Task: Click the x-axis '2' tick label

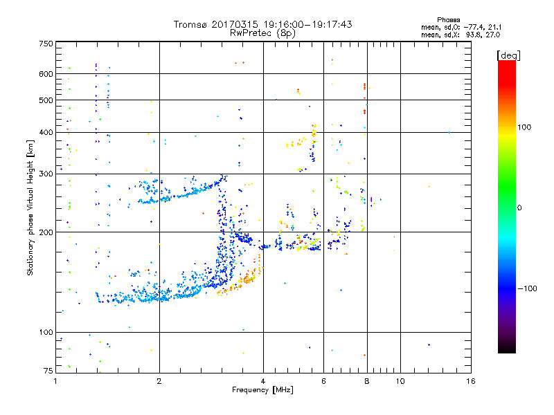Action: pos(159,381)
